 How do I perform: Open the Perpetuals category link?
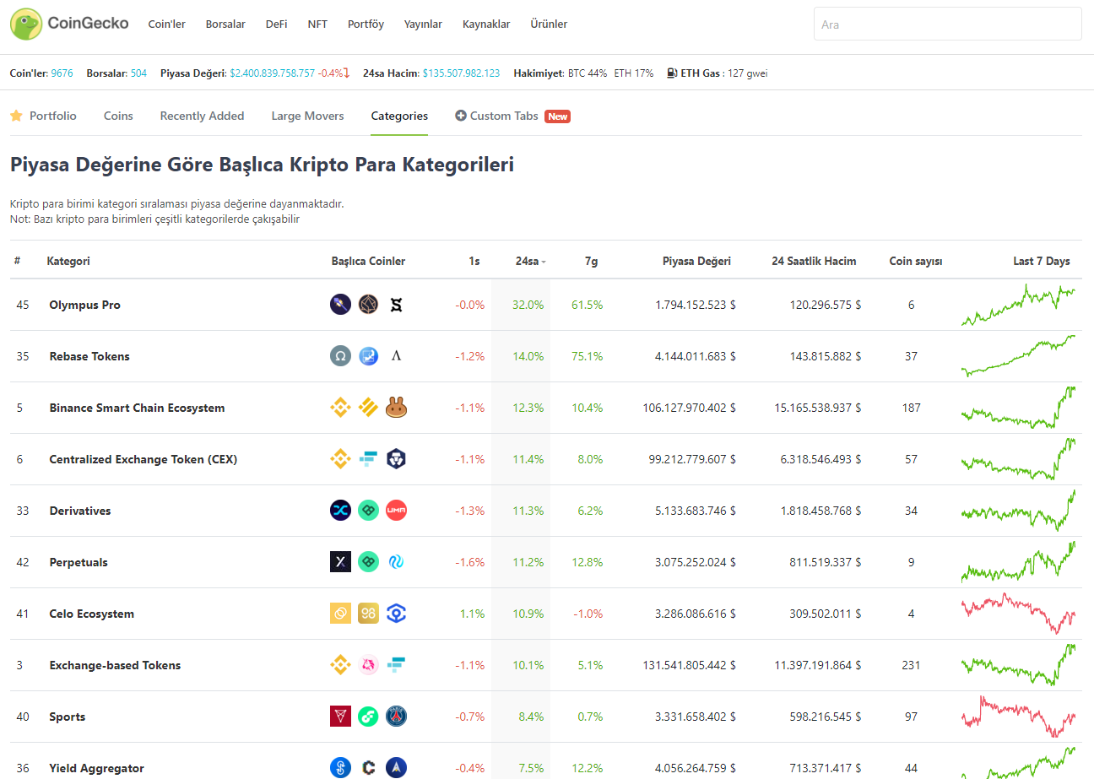pyautogui.click(x=79, y=562)
